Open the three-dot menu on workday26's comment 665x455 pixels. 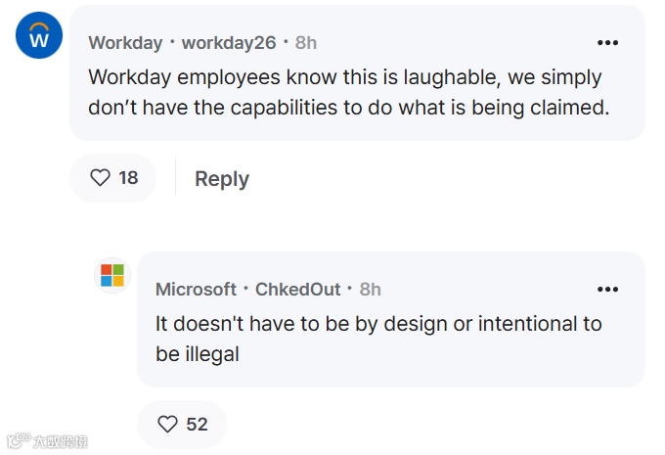(x=608, y=43)
